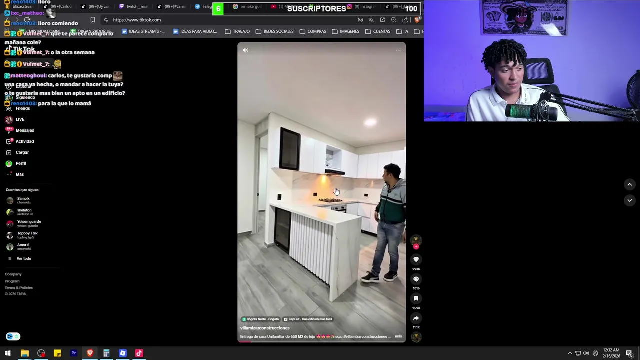This screenshot has height=360, width=640.
Task: Save the video using bookmark icon
Action: (416, 298)
